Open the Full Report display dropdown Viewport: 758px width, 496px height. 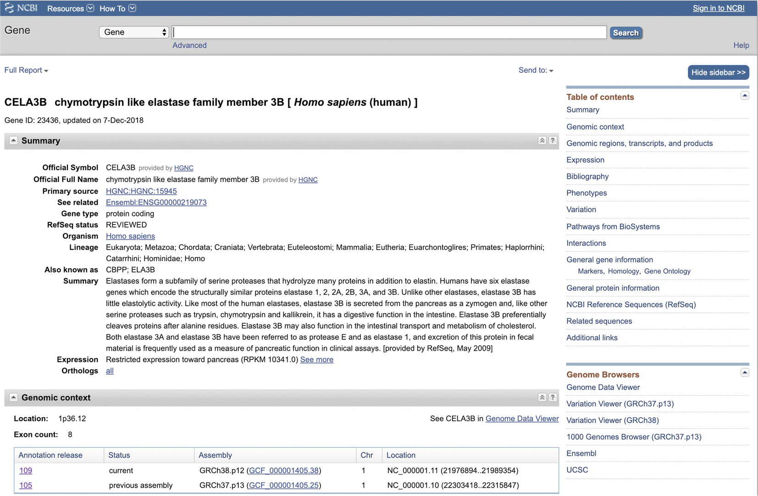pyautogui.click(x=26, y=70)
